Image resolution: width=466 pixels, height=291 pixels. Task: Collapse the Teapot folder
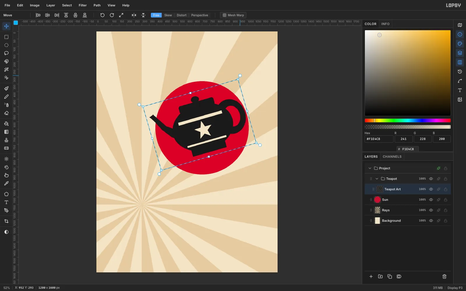[x=377, y=179]
